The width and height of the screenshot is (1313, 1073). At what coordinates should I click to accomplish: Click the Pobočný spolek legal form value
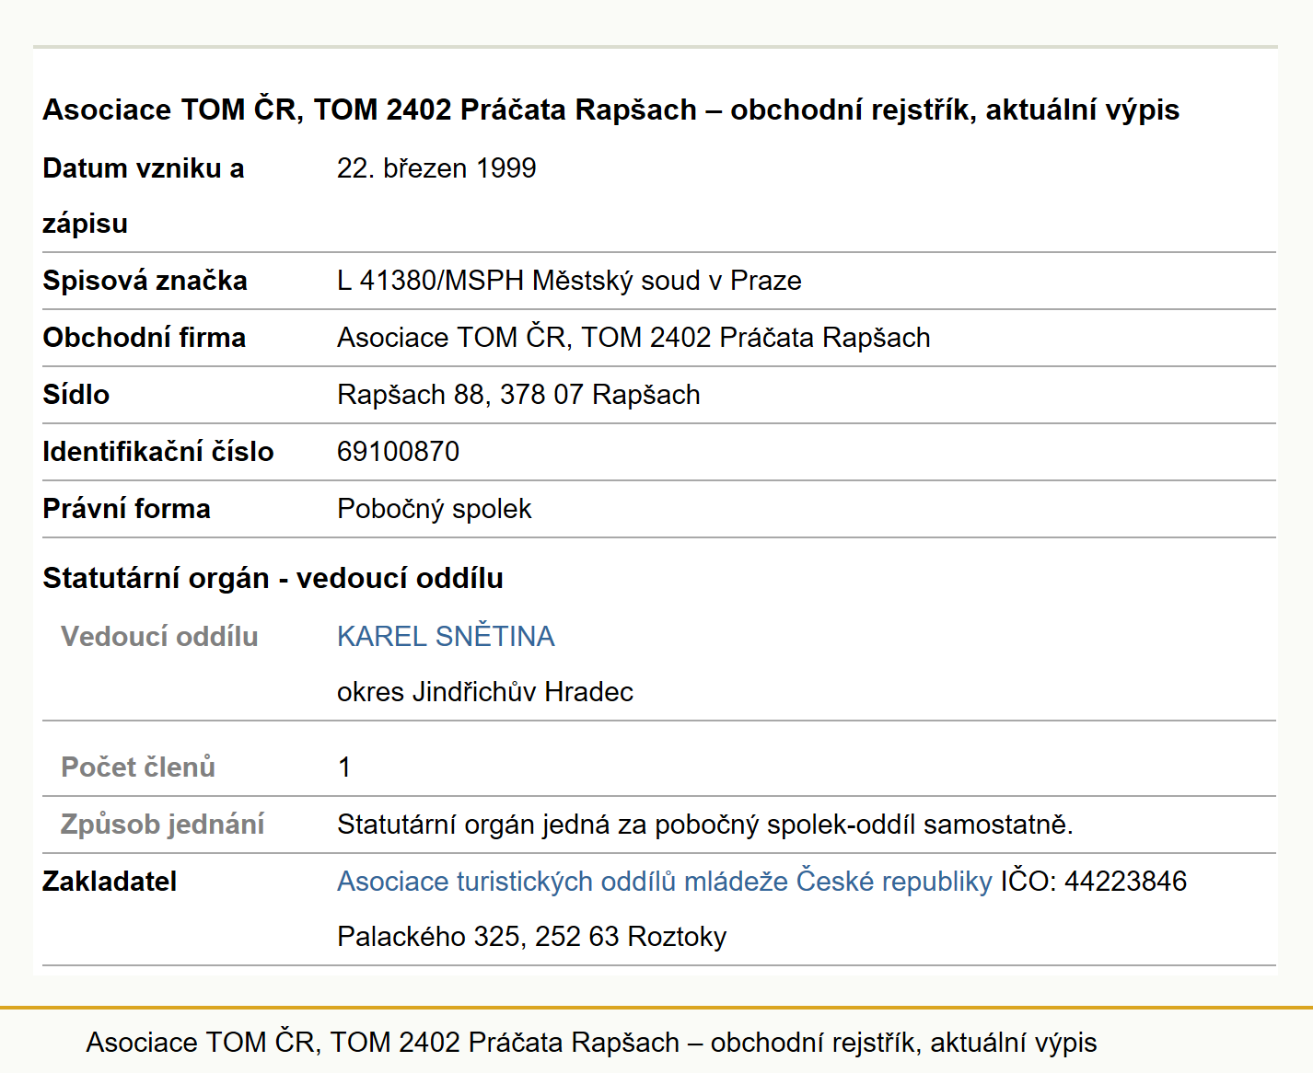coord(434,509)
